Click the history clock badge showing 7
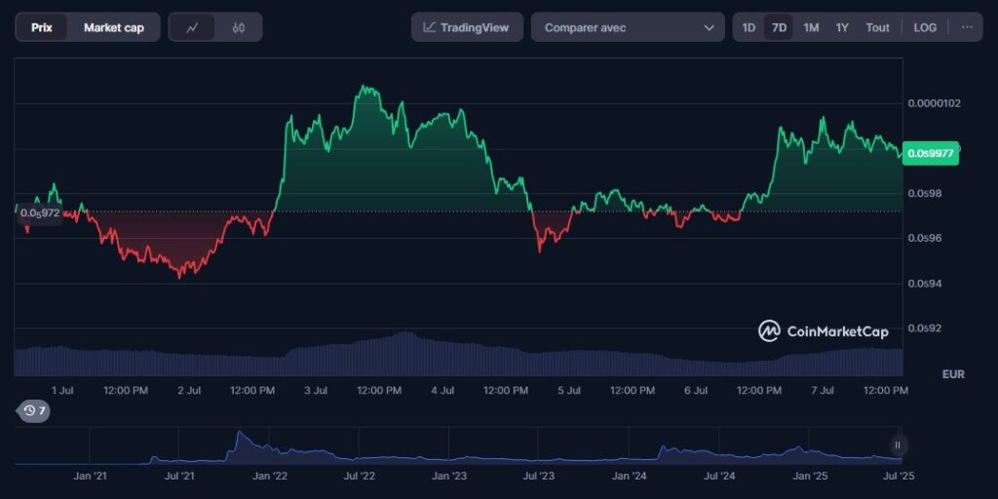 pos(34,411)
